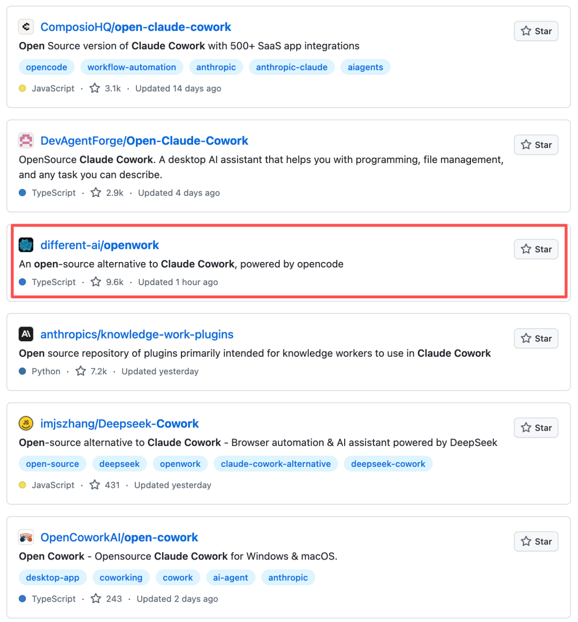Screen dimensions: 578x622
Task: Click the DevAgentForge pink avatar icon
Action: tap(26, 141)
